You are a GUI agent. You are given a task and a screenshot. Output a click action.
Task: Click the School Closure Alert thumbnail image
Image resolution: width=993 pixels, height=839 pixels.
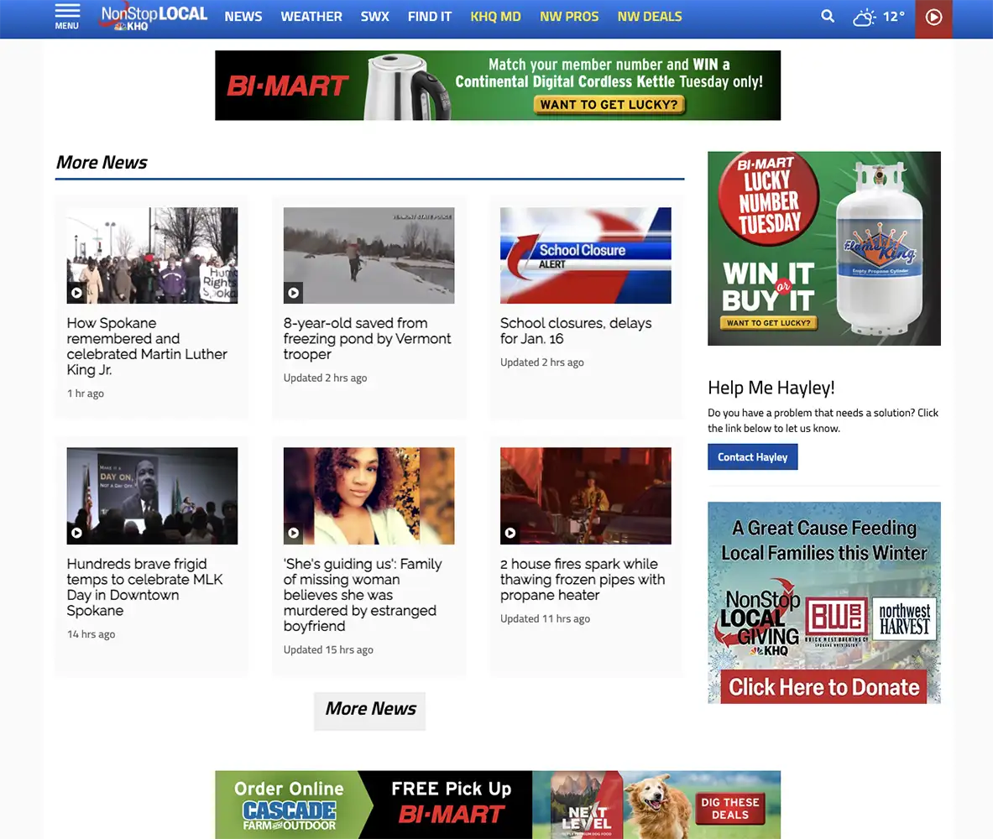pos(586,255)
